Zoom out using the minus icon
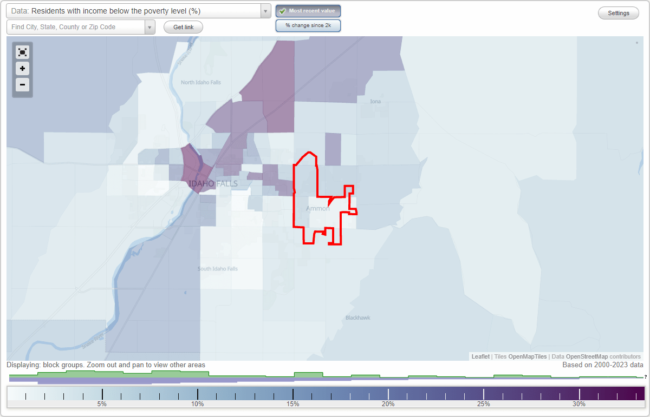The width and height of the screenshot is (650, 417). pyautogui.click(x=22, y=85)
